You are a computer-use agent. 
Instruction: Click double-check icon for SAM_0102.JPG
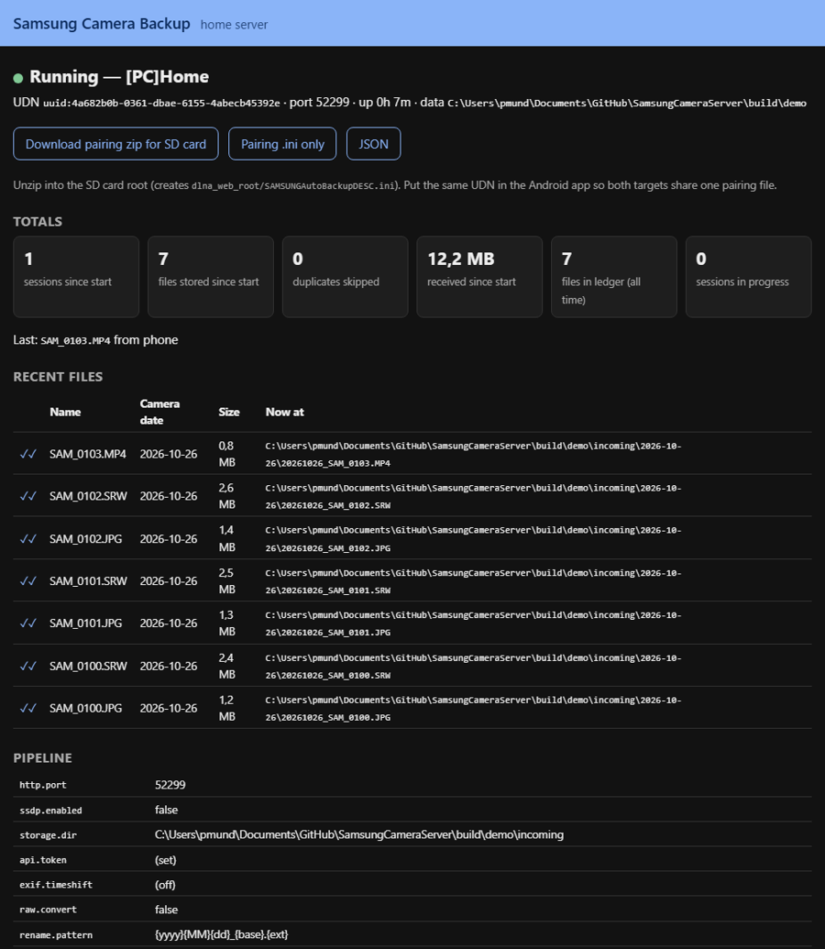click(x=27, y=538)
